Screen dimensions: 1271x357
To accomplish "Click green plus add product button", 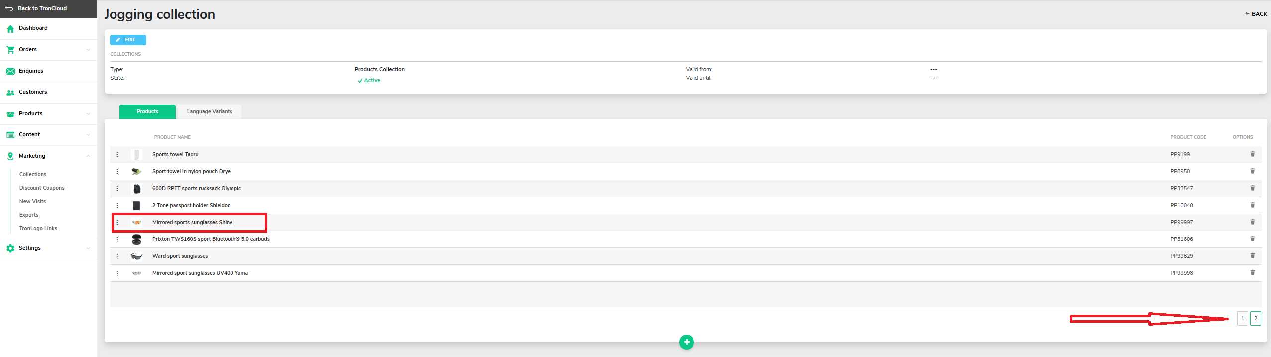I will point(686,342).
